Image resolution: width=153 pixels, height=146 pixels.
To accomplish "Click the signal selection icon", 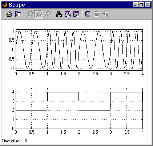I will click(x=105, y=14).
